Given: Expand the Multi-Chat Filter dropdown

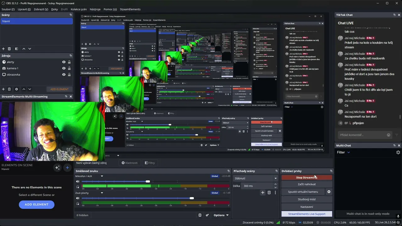Looking at the screenshot, I should tap(344, 152).
